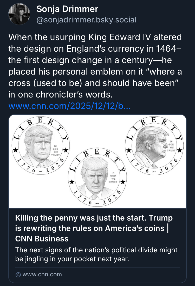
Task: Click the right star on the left coin
Action: point(66,150)
